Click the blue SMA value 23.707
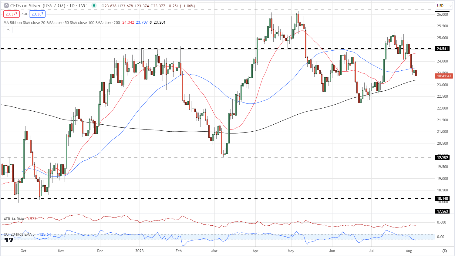The height and width of the screenshot is (256, 455). point(142,22)
